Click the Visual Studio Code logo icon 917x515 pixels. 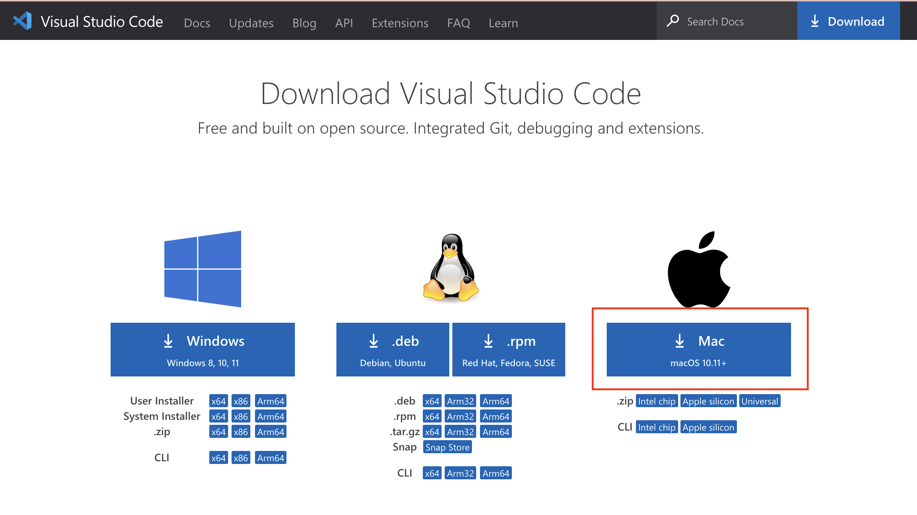pyautogui.click(x=22, y=21)
